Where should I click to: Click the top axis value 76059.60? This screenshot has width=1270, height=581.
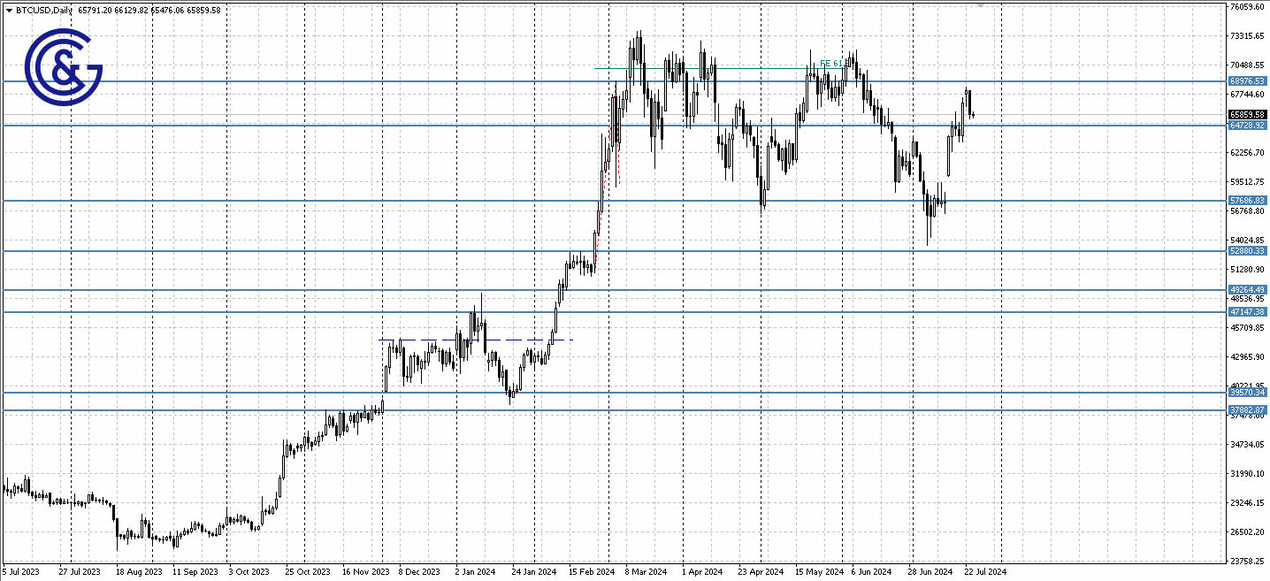coord(1250,5)
